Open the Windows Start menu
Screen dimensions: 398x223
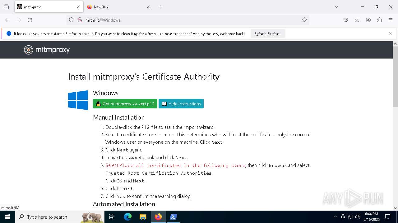pyautogui.click(x=7, y=217)
